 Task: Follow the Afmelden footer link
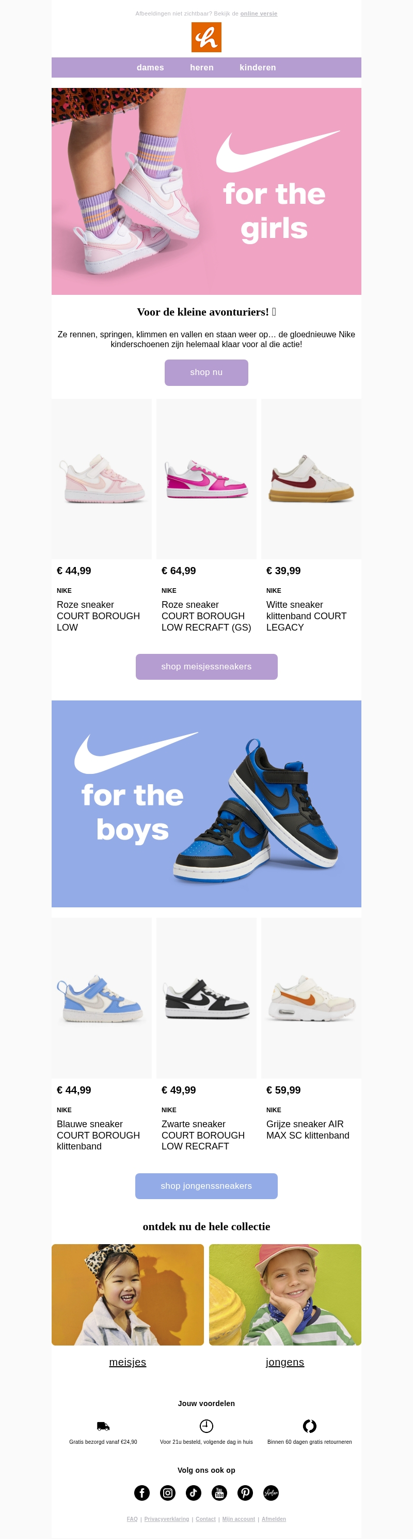pos(274,1518)
